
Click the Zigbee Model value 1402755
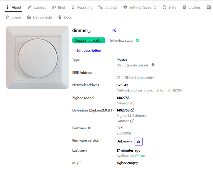123,98
